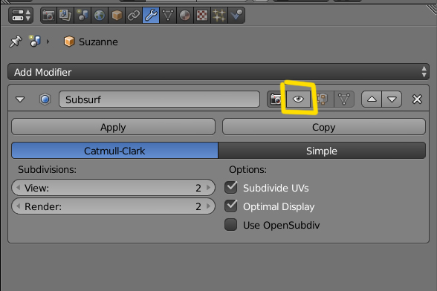This screenshot has height=291, width=437.
Task: Open the Render properties camera tab
Action: [48, 16]
